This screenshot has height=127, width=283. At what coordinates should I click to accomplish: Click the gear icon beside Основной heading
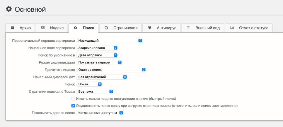(9, 9)
